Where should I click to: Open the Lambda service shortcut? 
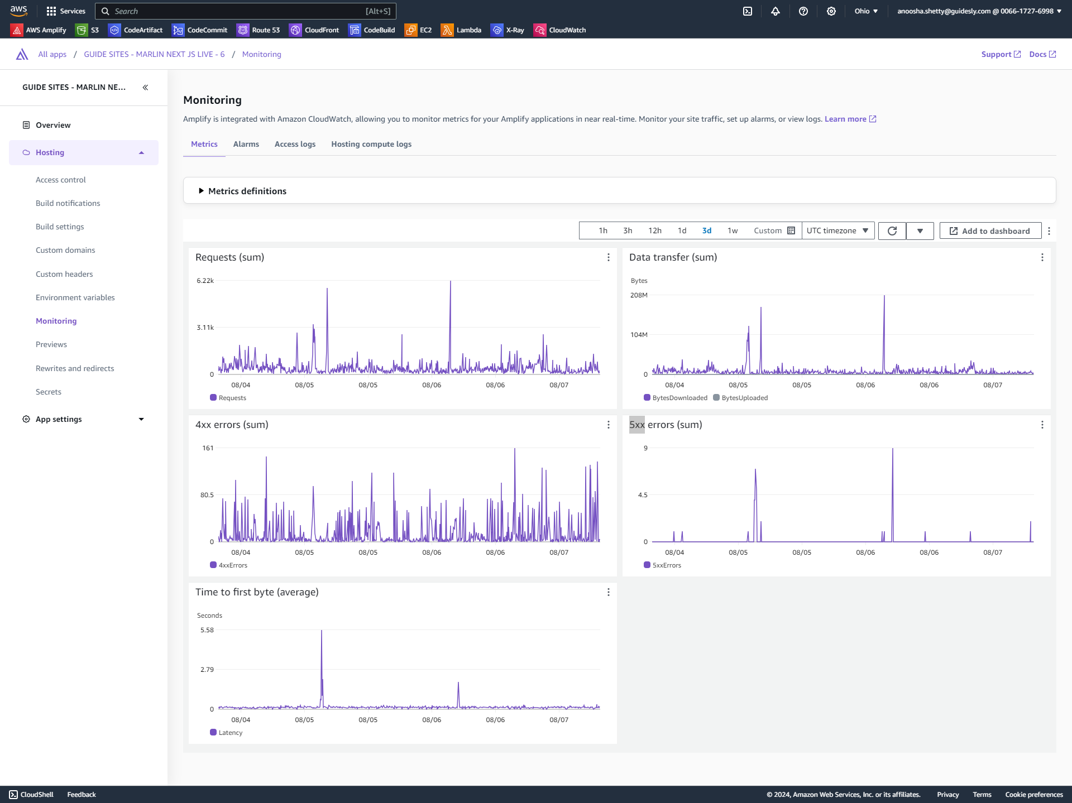[x=461, y=30]
